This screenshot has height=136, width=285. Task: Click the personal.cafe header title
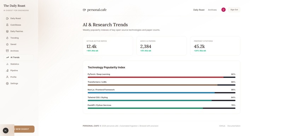tap(97, 10)
